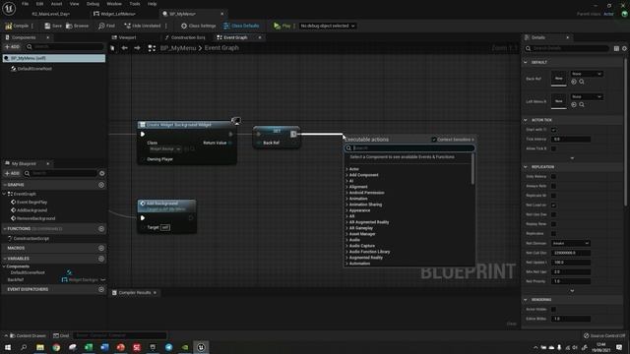Navigate forward in graph history
630x354 pixels.
point(137,48)
